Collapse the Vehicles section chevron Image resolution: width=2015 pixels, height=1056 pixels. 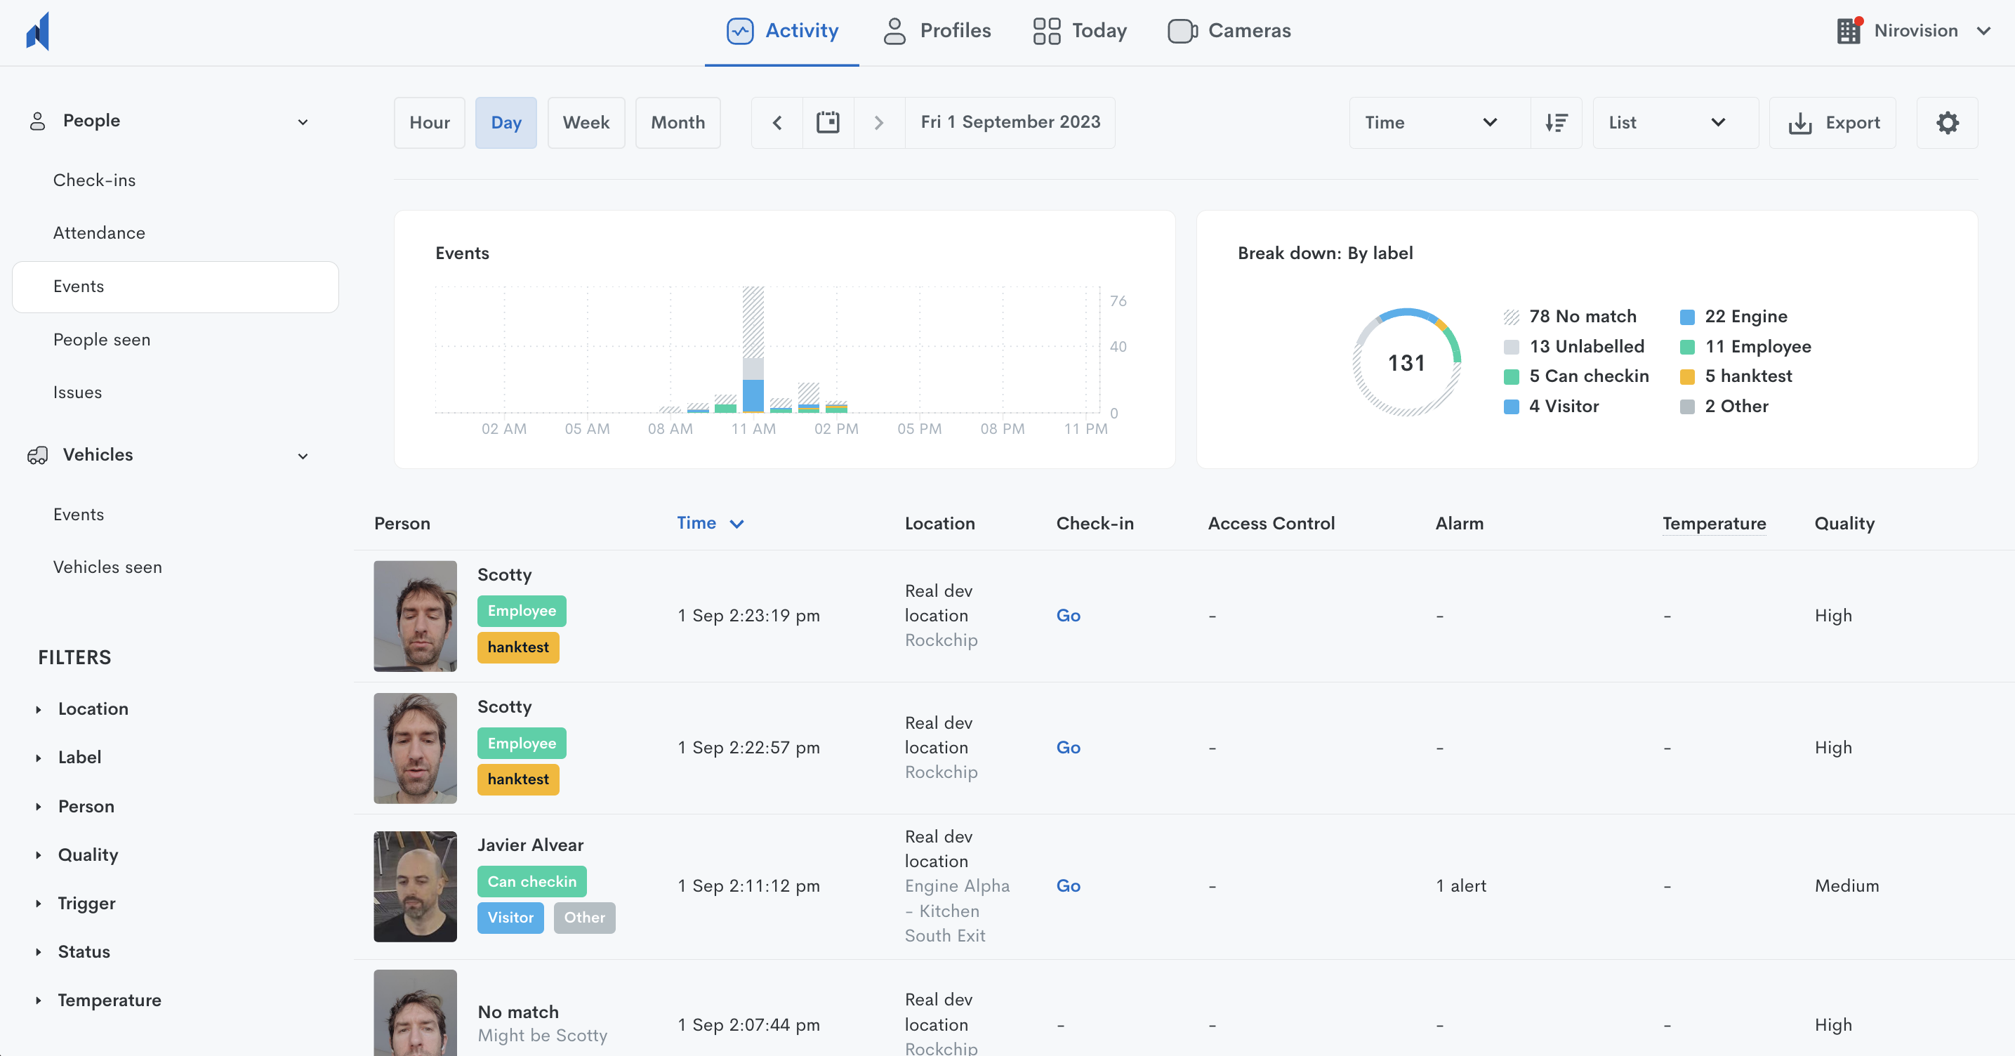click(303, 456)
